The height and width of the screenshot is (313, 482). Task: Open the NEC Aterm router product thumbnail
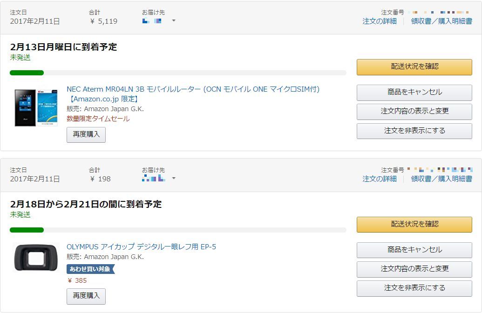(36, 107)
